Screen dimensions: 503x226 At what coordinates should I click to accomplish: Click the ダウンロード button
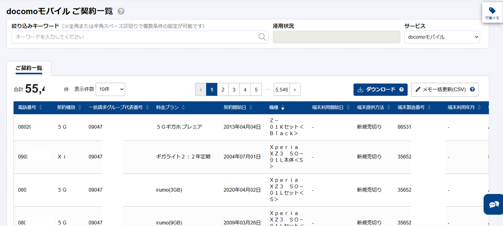point(380,90)
